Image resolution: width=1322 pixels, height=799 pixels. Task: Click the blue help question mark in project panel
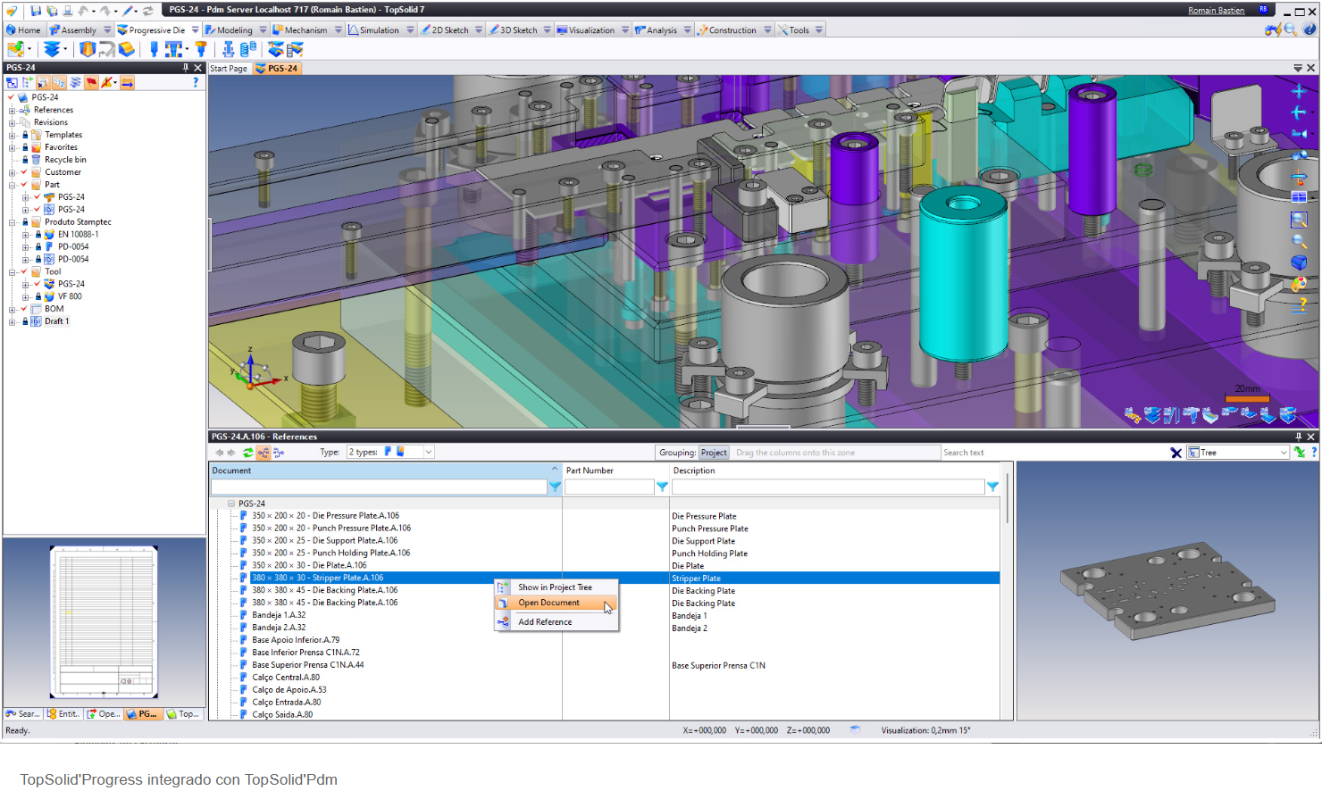click(196, 82)
